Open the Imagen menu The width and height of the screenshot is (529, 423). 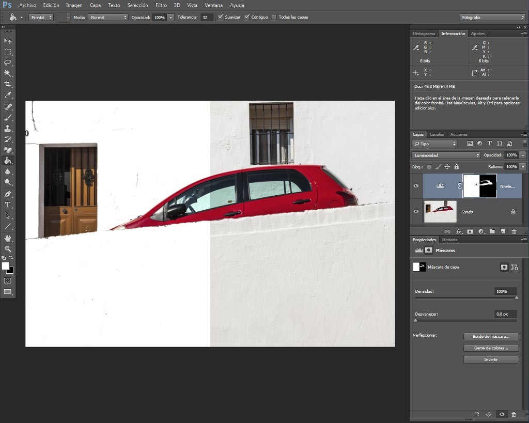pos(74,5)
